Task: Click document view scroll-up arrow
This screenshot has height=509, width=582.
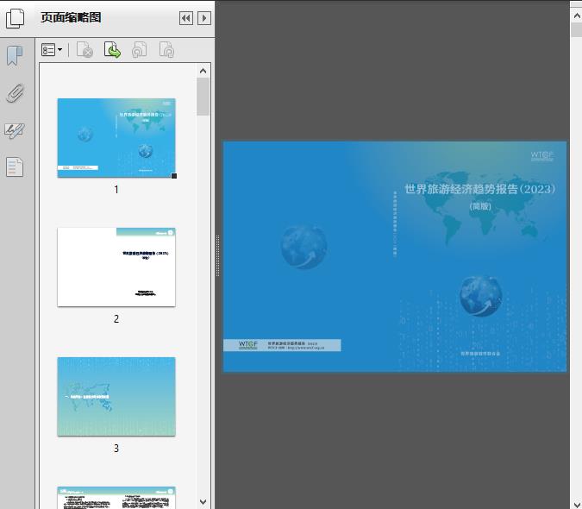Action: coord(577,16)
